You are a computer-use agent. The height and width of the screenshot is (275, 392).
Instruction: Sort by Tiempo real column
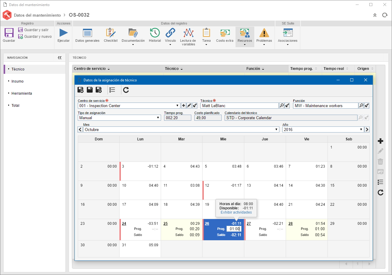point(338,69)
